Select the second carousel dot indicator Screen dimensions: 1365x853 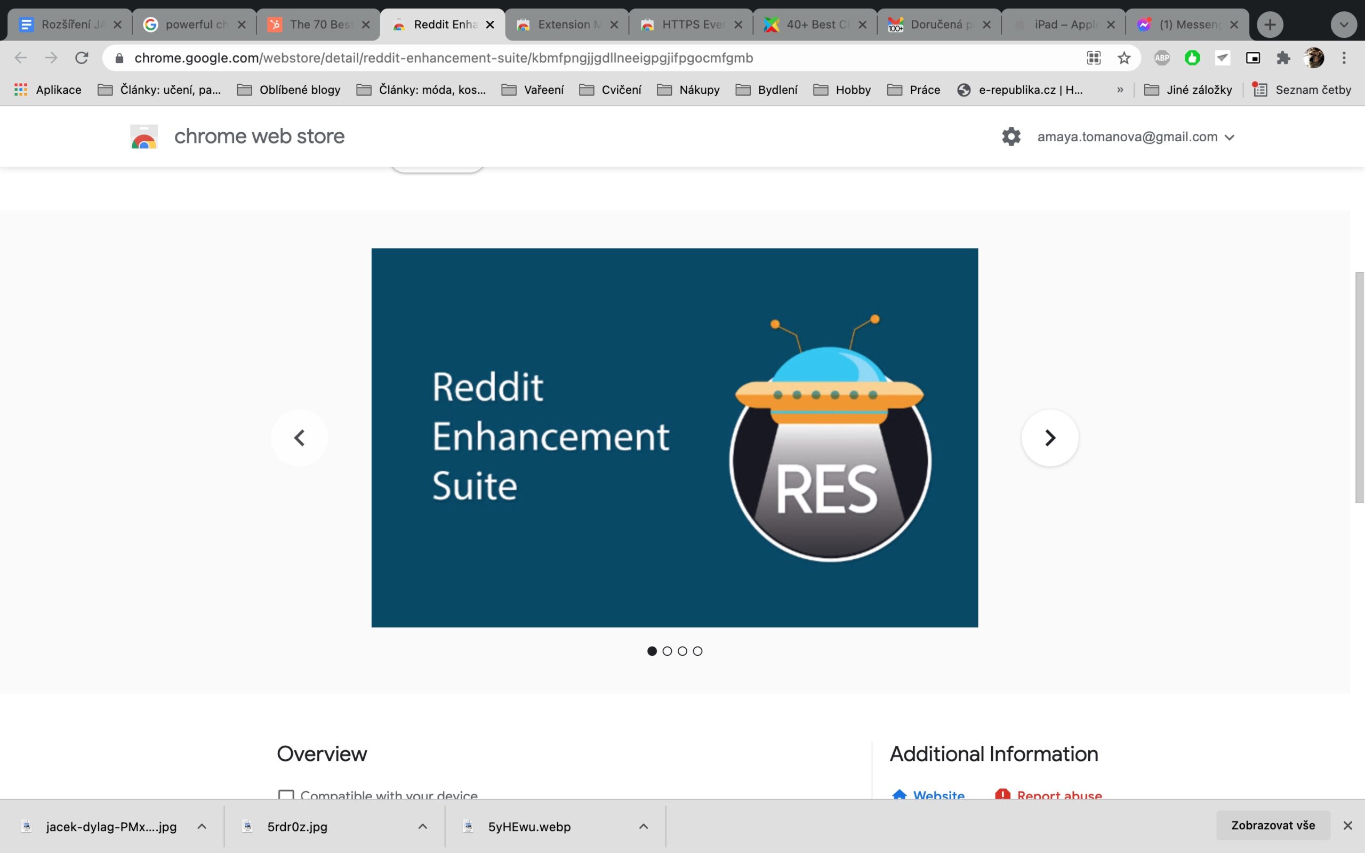click(x=667, y=650)
